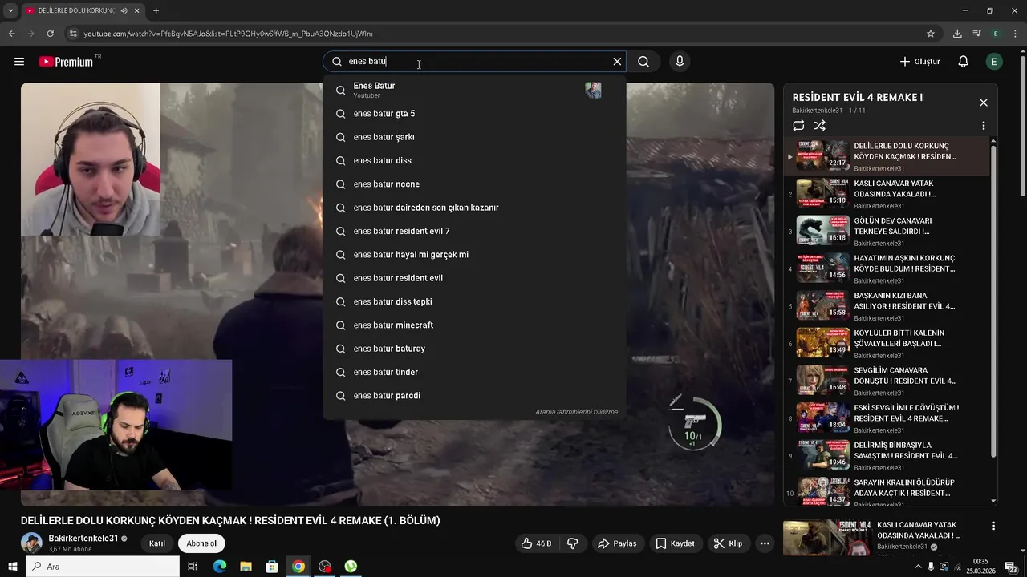The width and height of the screenshot is (1027, 577).
Task: Open the Oluştur create menu
Action: [919, 62]
